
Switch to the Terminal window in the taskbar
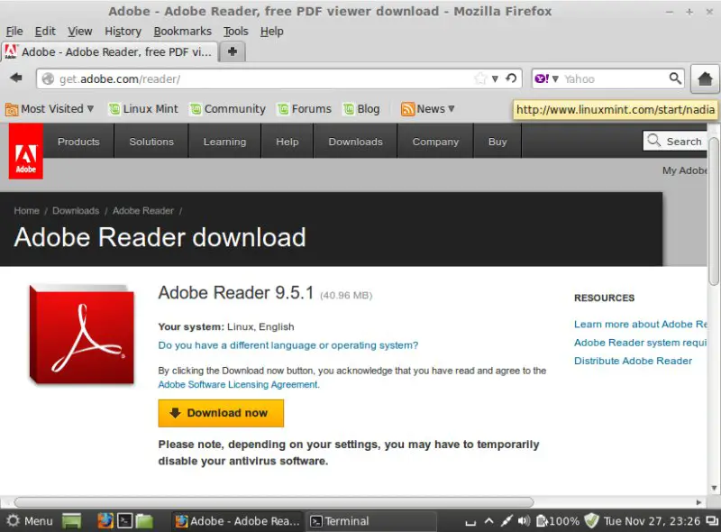371,521
